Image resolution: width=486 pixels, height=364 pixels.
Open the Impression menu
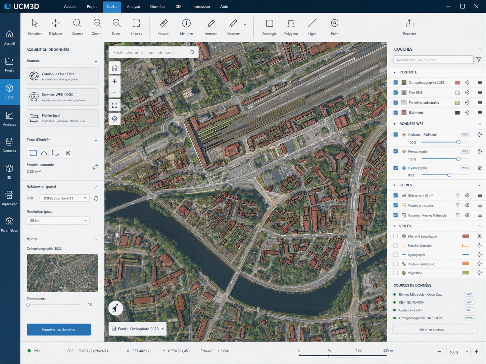[x=201, y=6]
